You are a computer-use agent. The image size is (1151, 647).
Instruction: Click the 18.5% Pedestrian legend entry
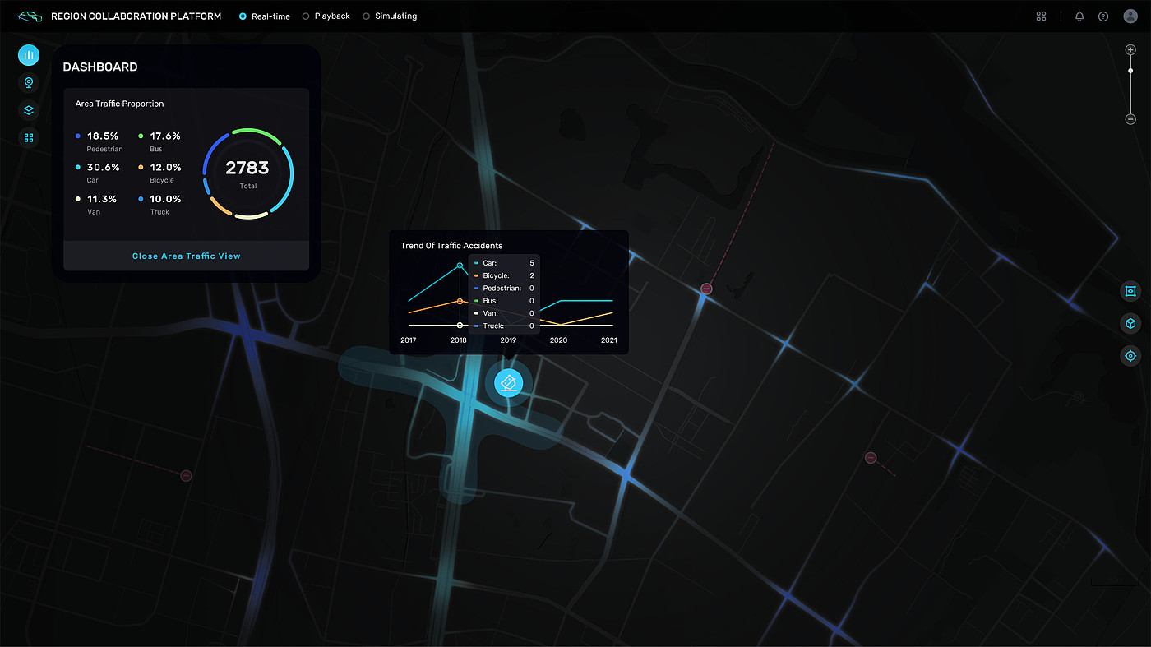(x=99, y=141)
